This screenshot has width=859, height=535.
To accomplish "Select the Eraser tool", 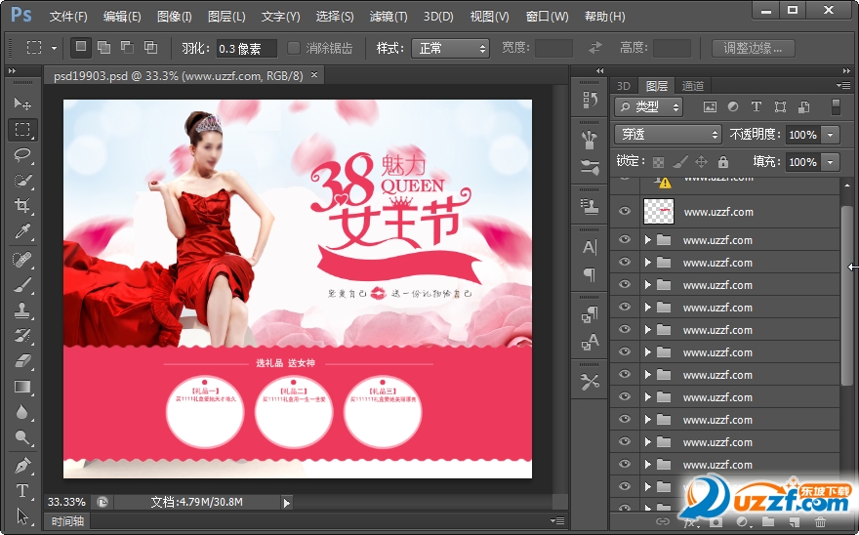I will [x=22, y=360].
